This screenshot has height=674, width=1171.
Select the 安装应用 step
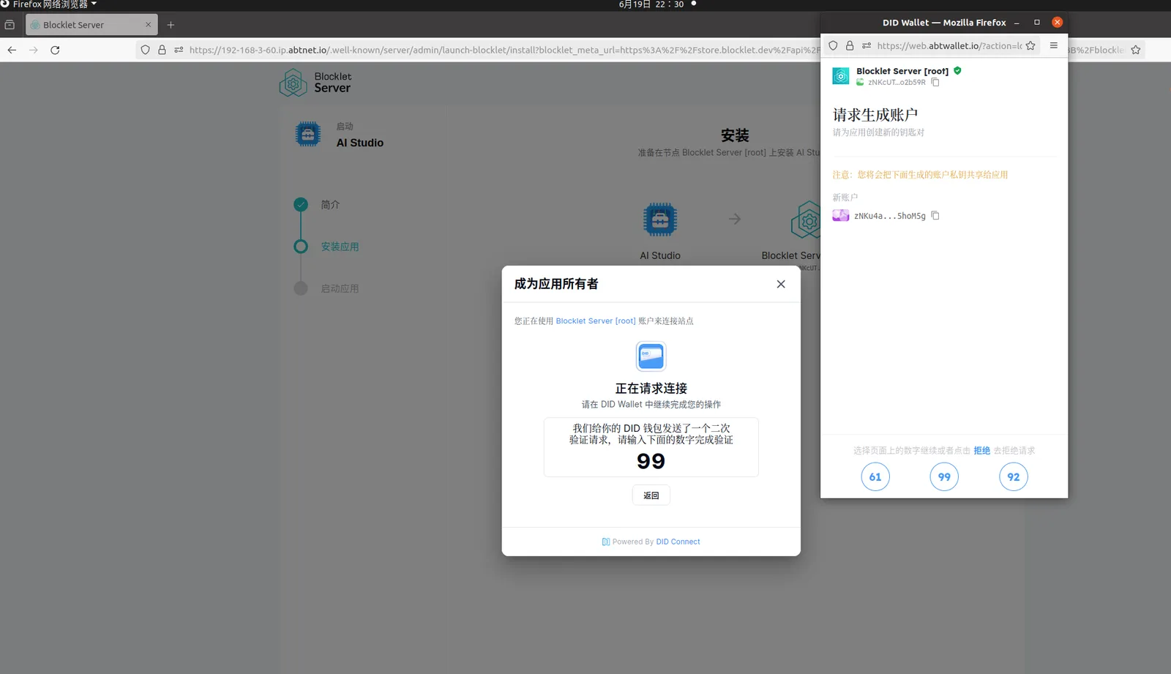point(340,247)
